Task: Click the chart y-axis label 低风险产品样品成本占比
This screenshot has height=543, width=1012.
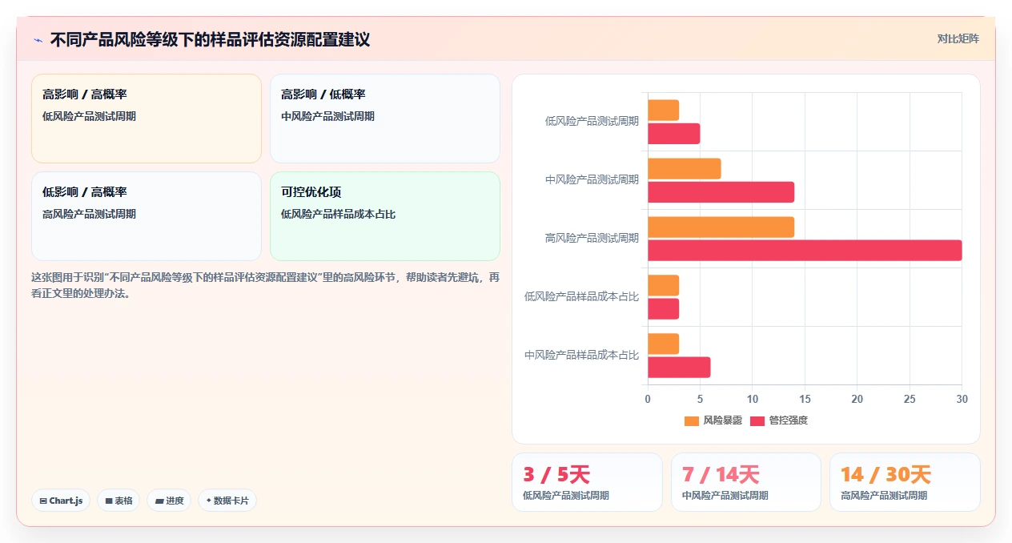Action: [x=581, y=297]
